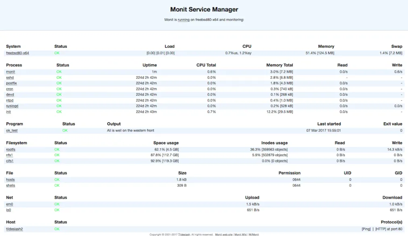Click nfs1 space usage 87.8% [112.7 GB]

(165, 155)
